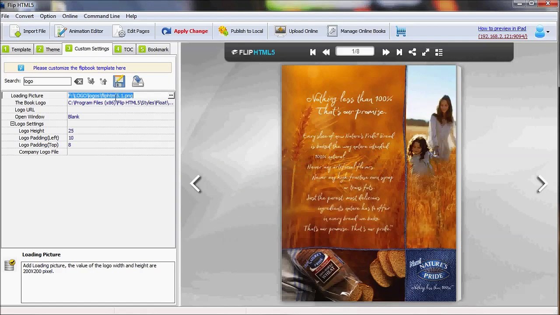This screenshot has height=315, width=560.
Task: Open the user account dropdown
Action: click(x=542, y=31)
